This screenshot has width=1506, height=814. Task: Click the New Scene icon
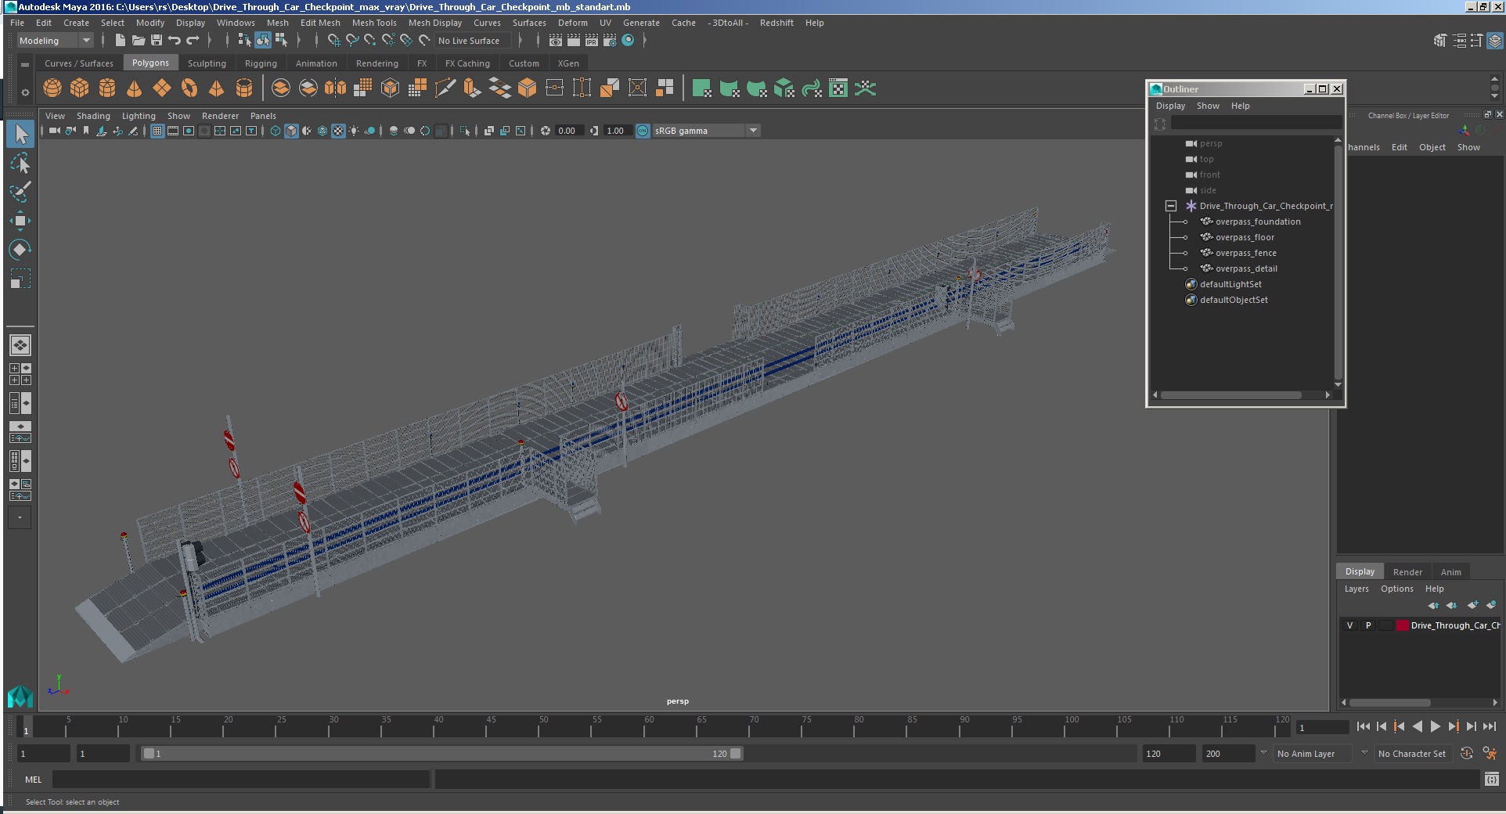121,41
